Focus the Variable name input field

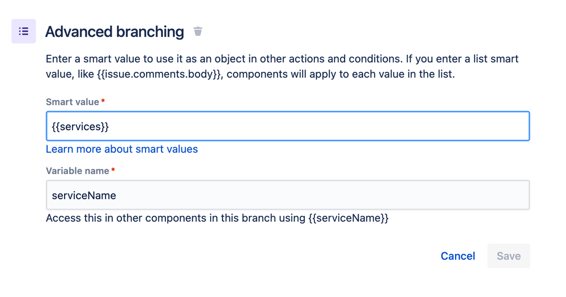288,195
